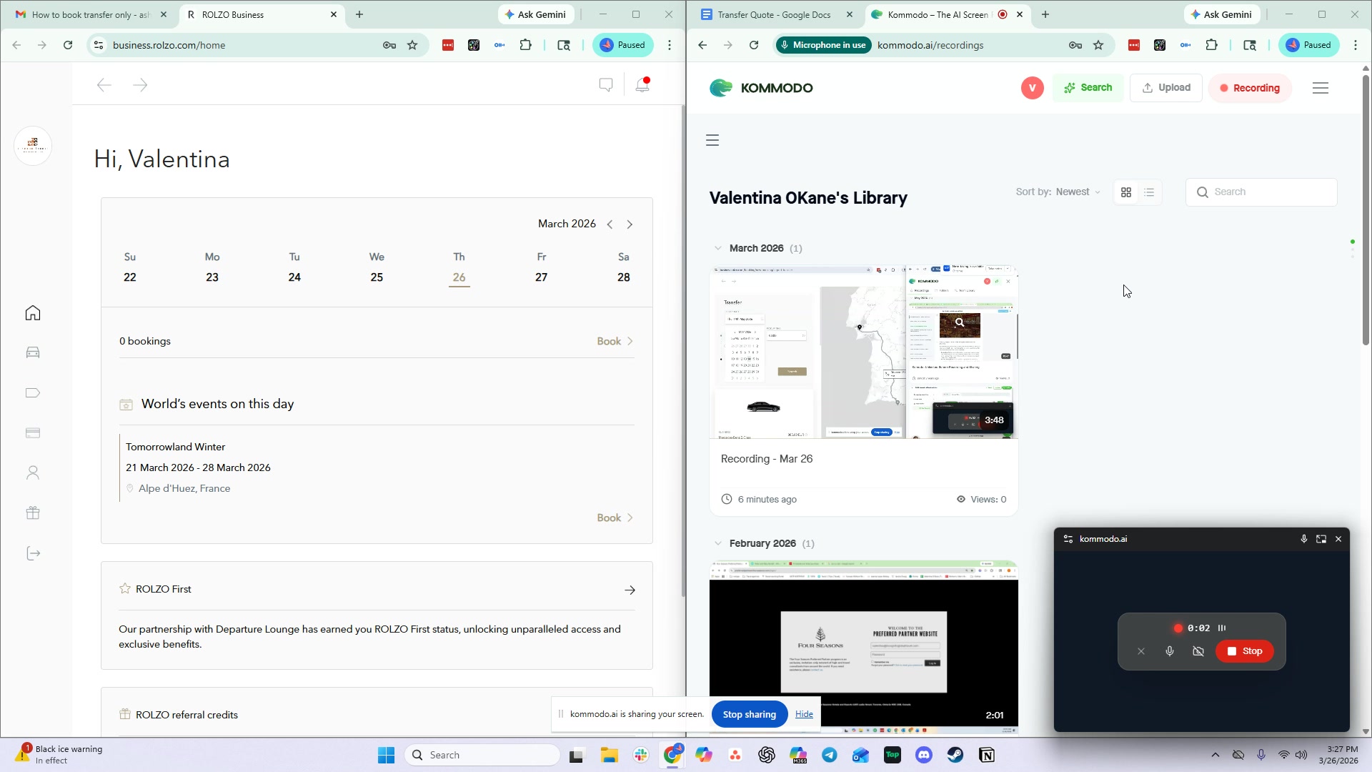Click the ROLZO notification bell icon

[642, 85]
